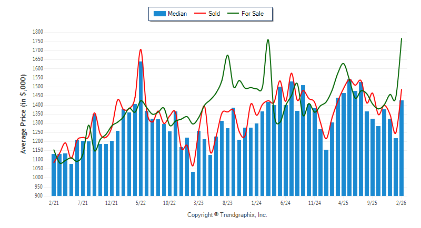Select the 4/25 x-axis date label
421x228 pixels.
coord(343,202)
